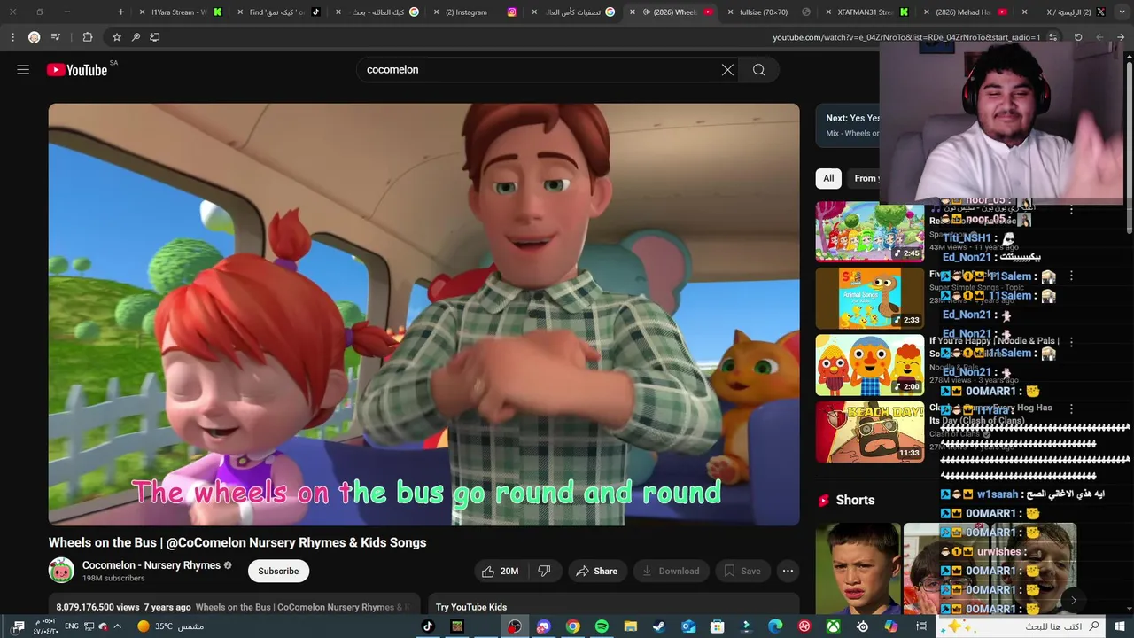Click the Save button

(x=742, y=571)
